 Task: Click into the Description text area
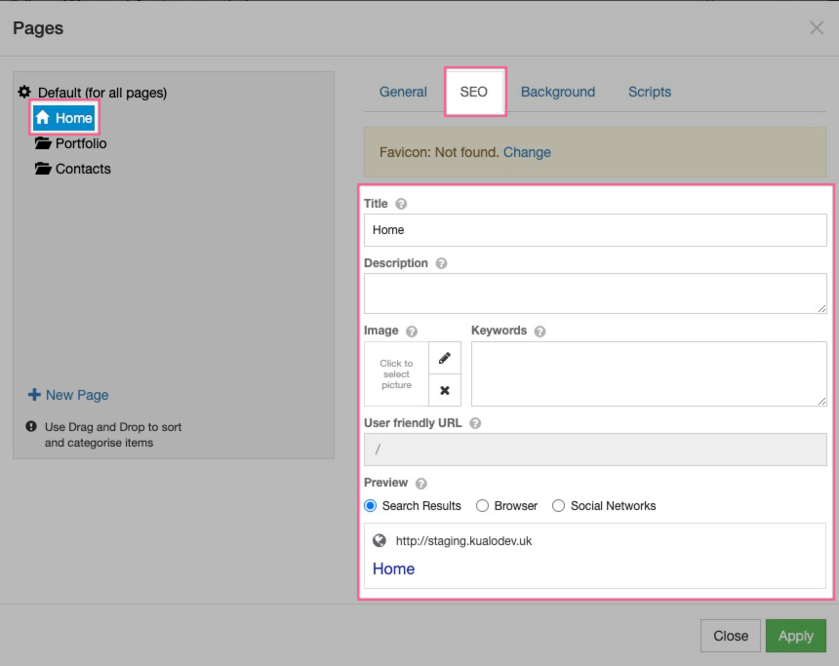[595, 294]
